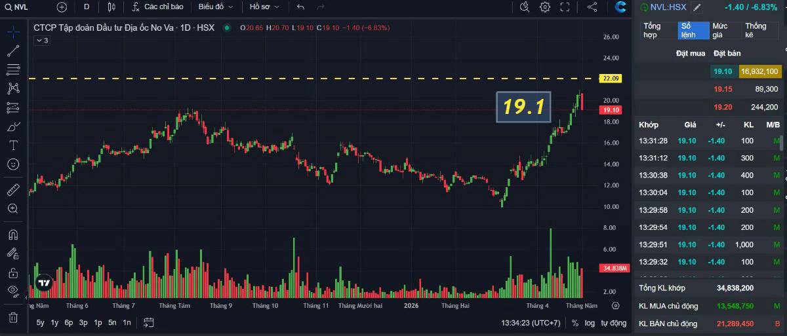Click the 22.09 yellow price label
The image size is (787, 336).
(611, 79)
